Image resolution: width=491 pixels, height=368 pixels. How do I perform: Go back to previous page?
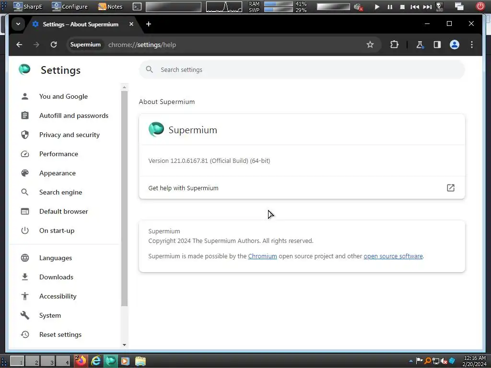click(x=19, y=45)
